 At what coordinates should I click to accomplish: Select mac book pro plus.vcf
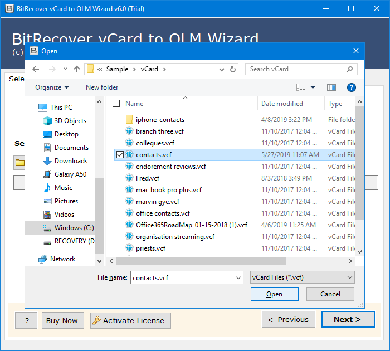tap(169, 190)
